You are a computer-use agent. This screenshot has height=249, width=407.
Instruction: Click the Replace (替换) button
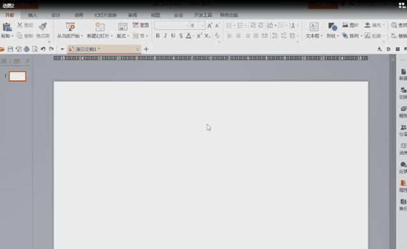399,36
